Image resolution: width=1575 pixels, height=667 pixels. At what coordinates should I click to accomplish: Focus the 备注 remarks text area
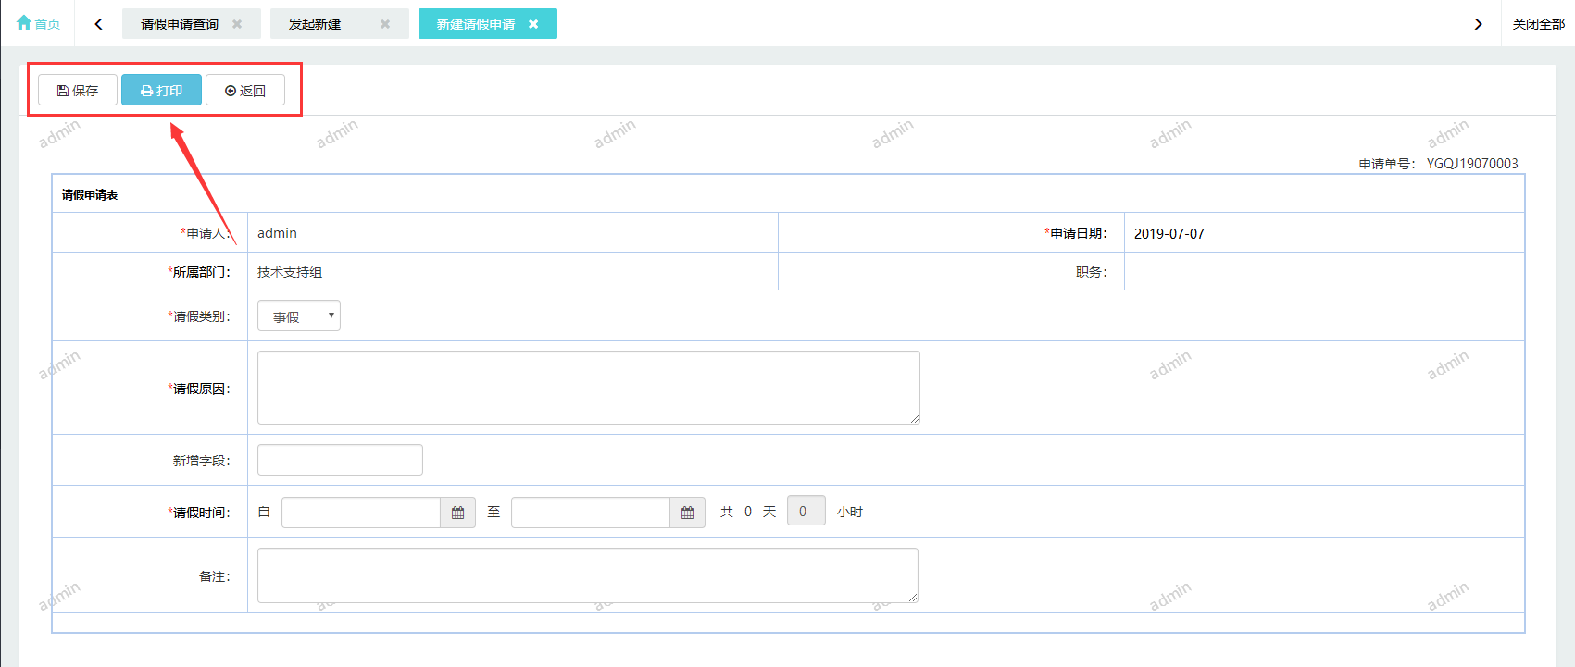point(588,575)
